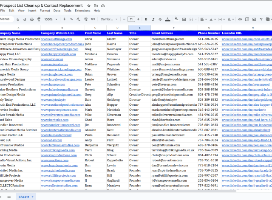Open the fill color picker

pos(176,19)
